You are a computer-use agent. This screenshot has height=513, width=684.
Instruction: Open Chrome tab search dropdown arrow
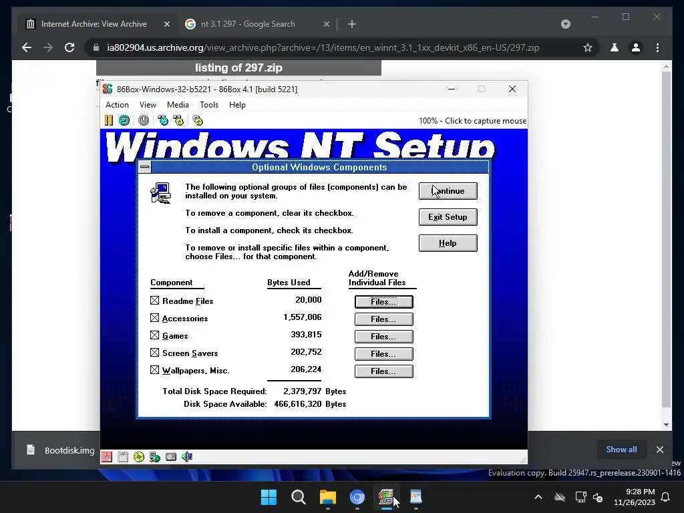click(565, 24)
